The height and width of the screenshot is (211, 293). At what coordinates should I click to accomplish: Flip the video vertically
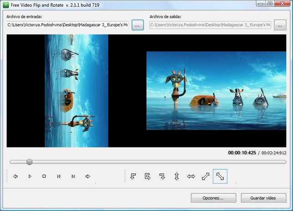tap(177, 176)
